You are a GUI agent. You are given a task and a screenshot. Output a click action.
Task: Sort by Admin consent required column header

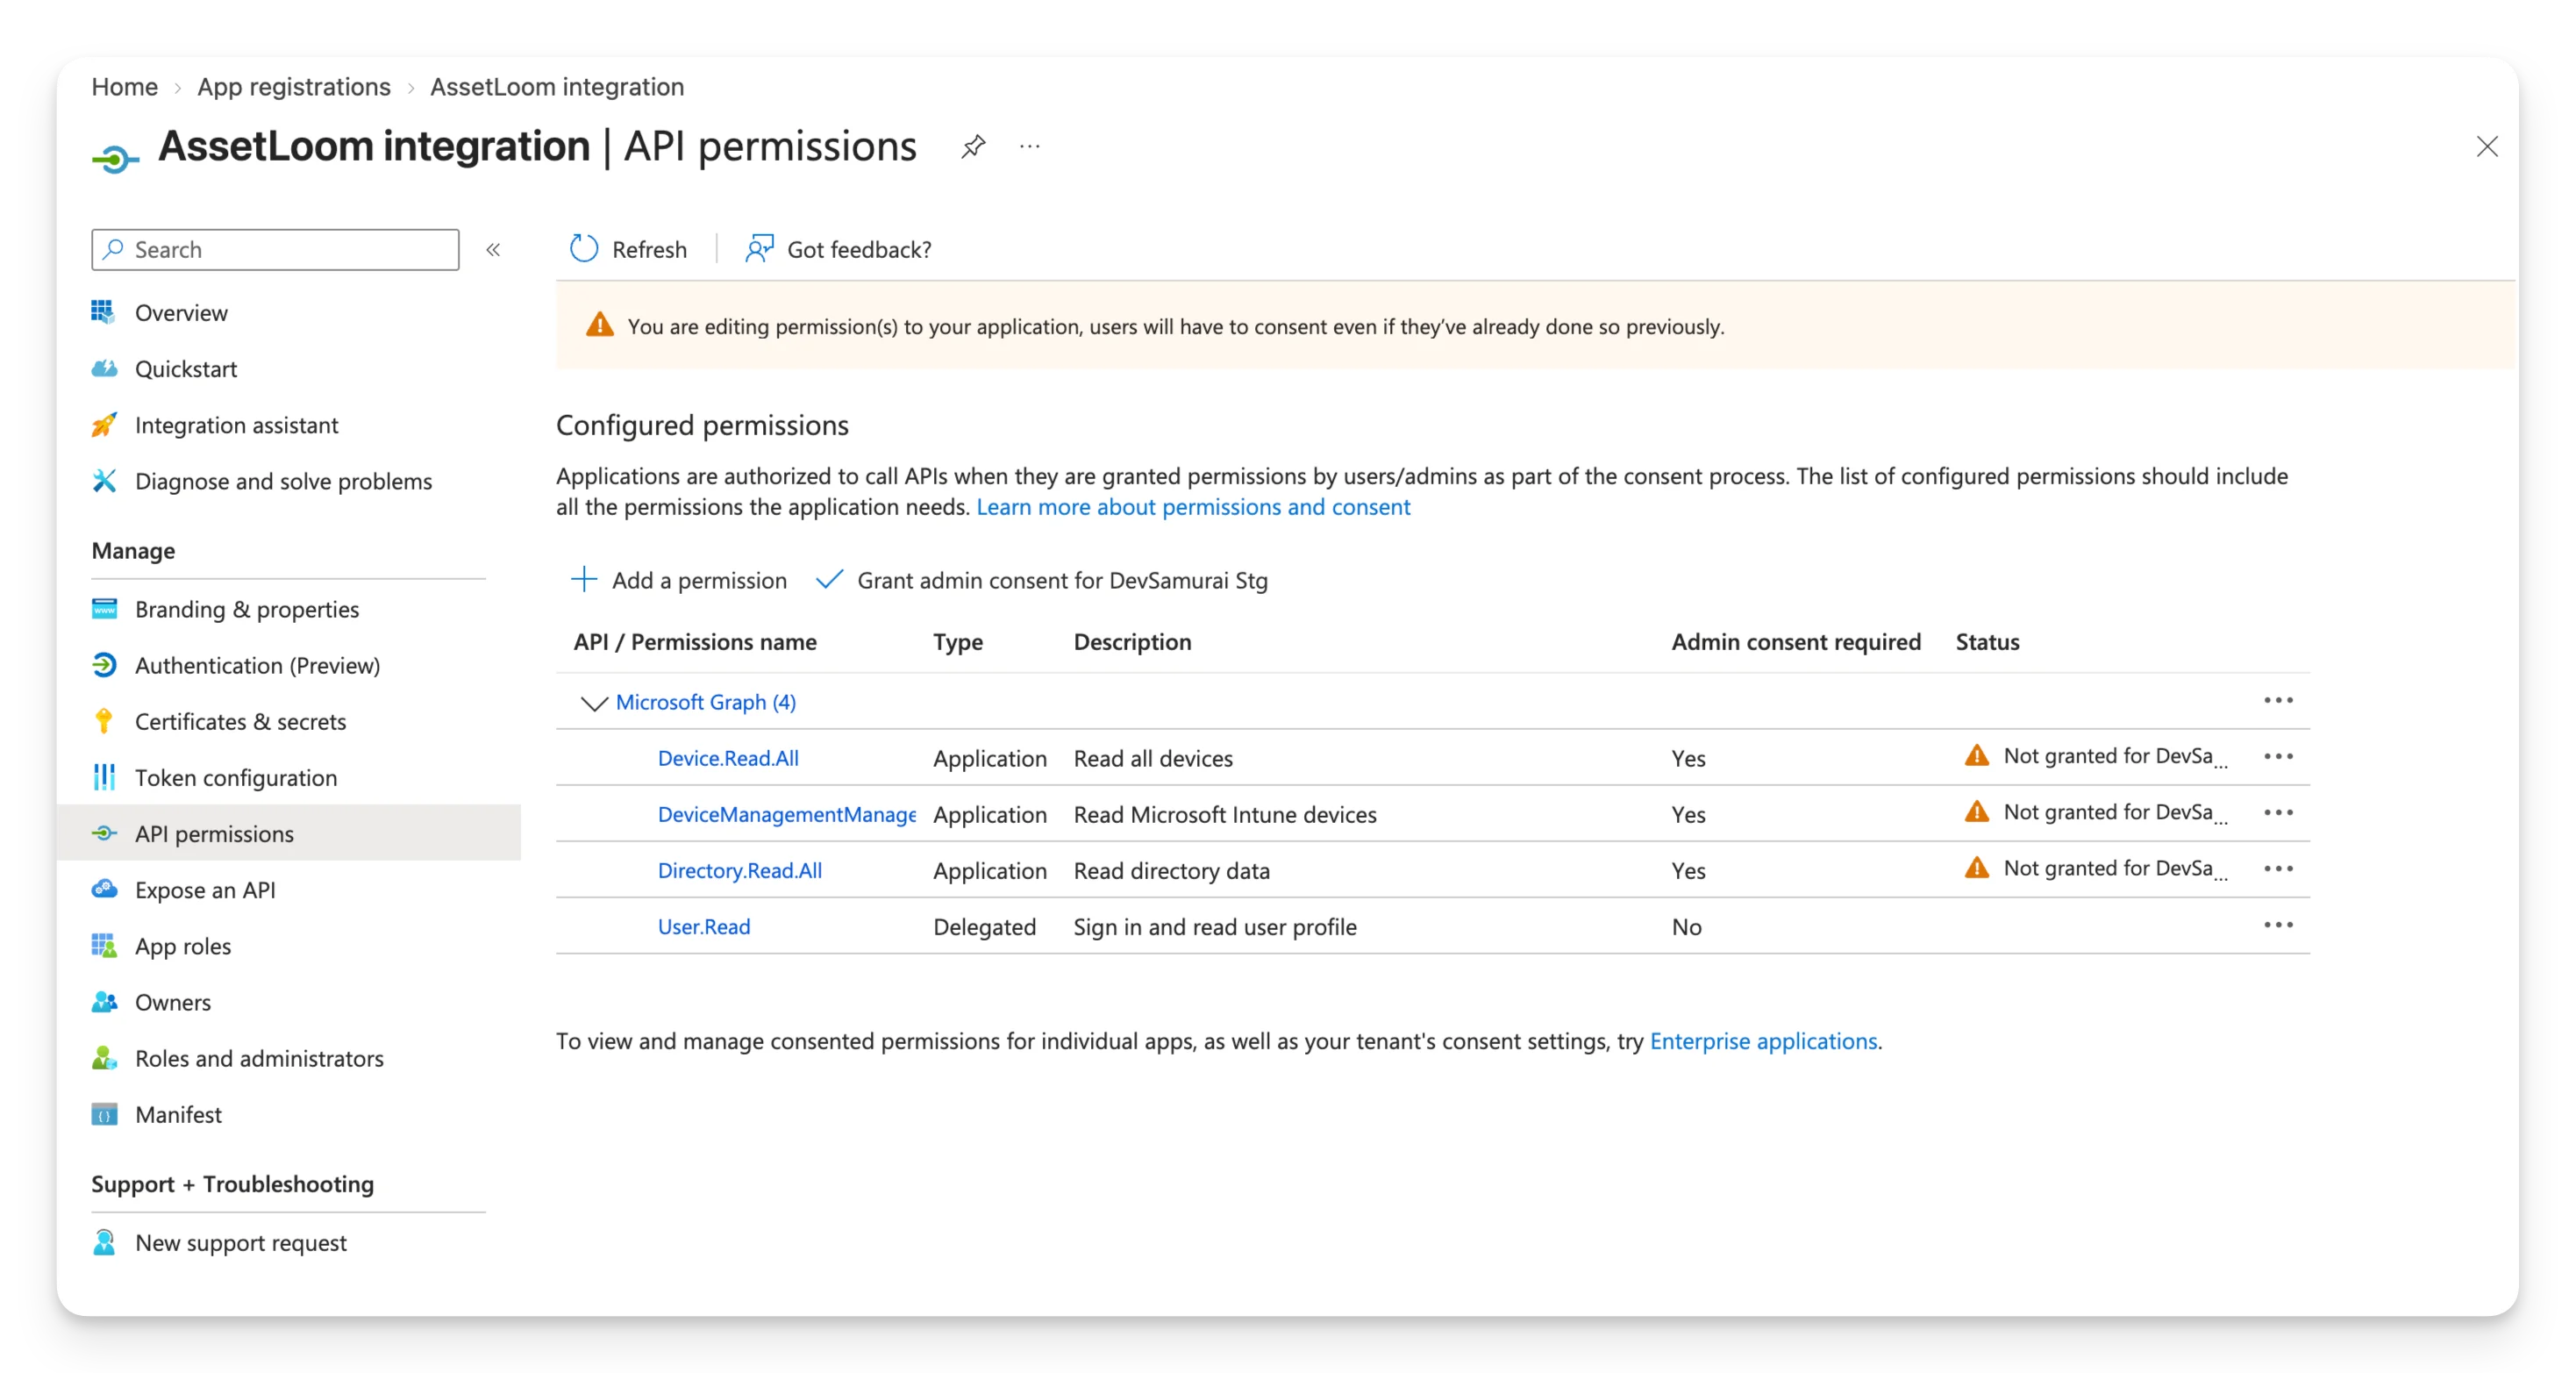1796,642
